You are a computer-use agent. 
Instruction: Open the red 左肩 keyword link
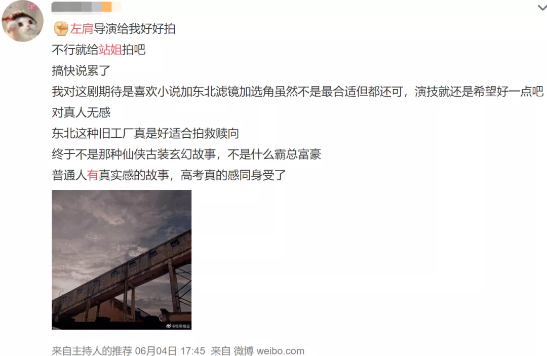pos(82,28)
